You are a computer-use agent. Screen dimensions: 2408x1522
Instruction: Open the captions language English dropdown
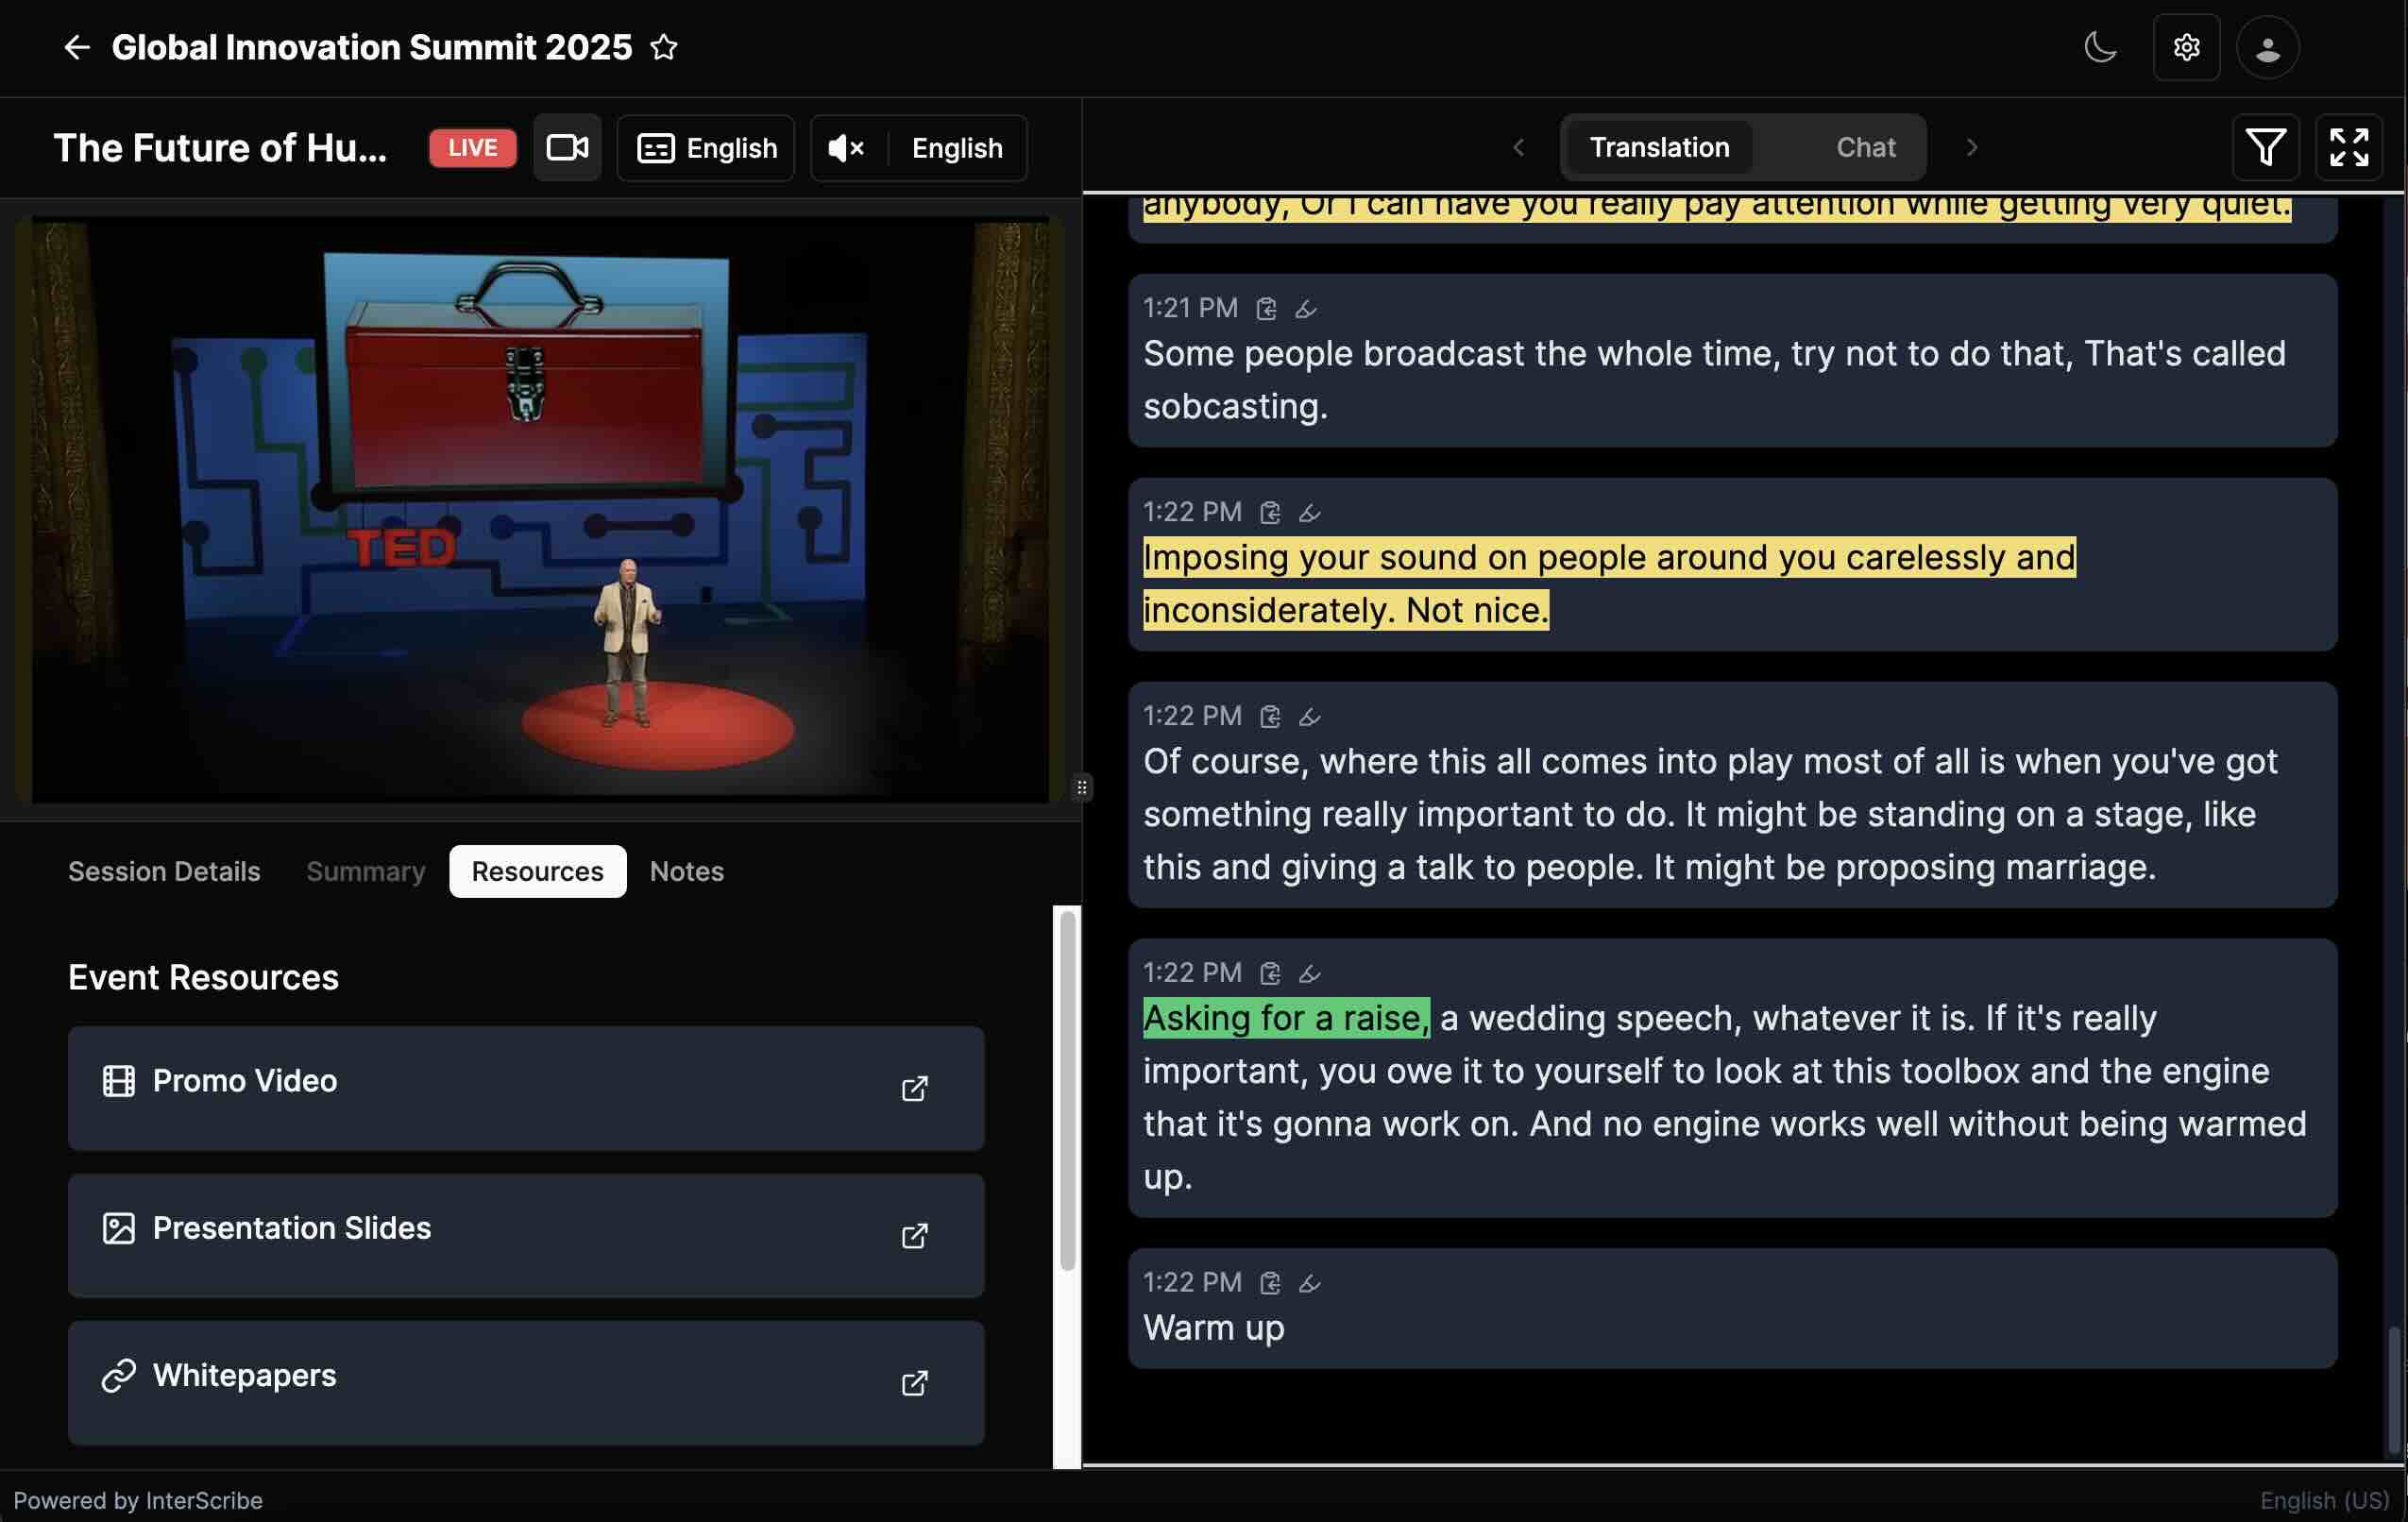click(x=706, y=148)
